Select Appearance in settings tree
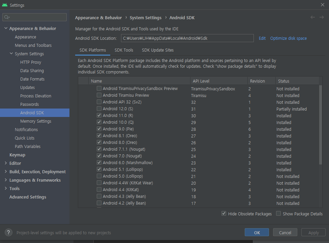329x243 pixels. (x=25, y=37)
